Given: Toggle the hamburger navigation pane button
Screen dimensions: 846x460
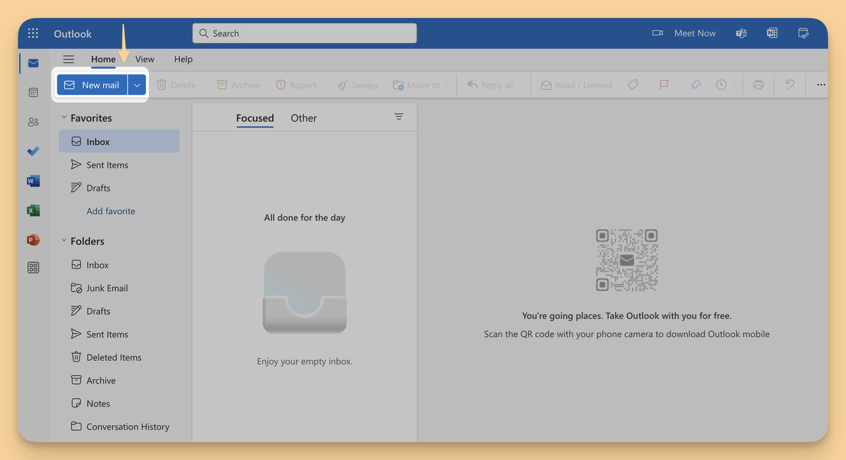Looking at the screenshot, I should 68,59.
